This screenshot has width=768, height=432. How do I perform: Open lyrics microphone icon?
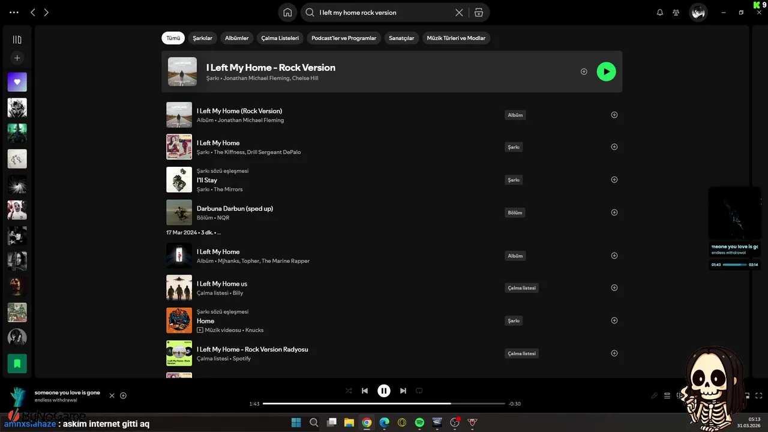point(655,395)
